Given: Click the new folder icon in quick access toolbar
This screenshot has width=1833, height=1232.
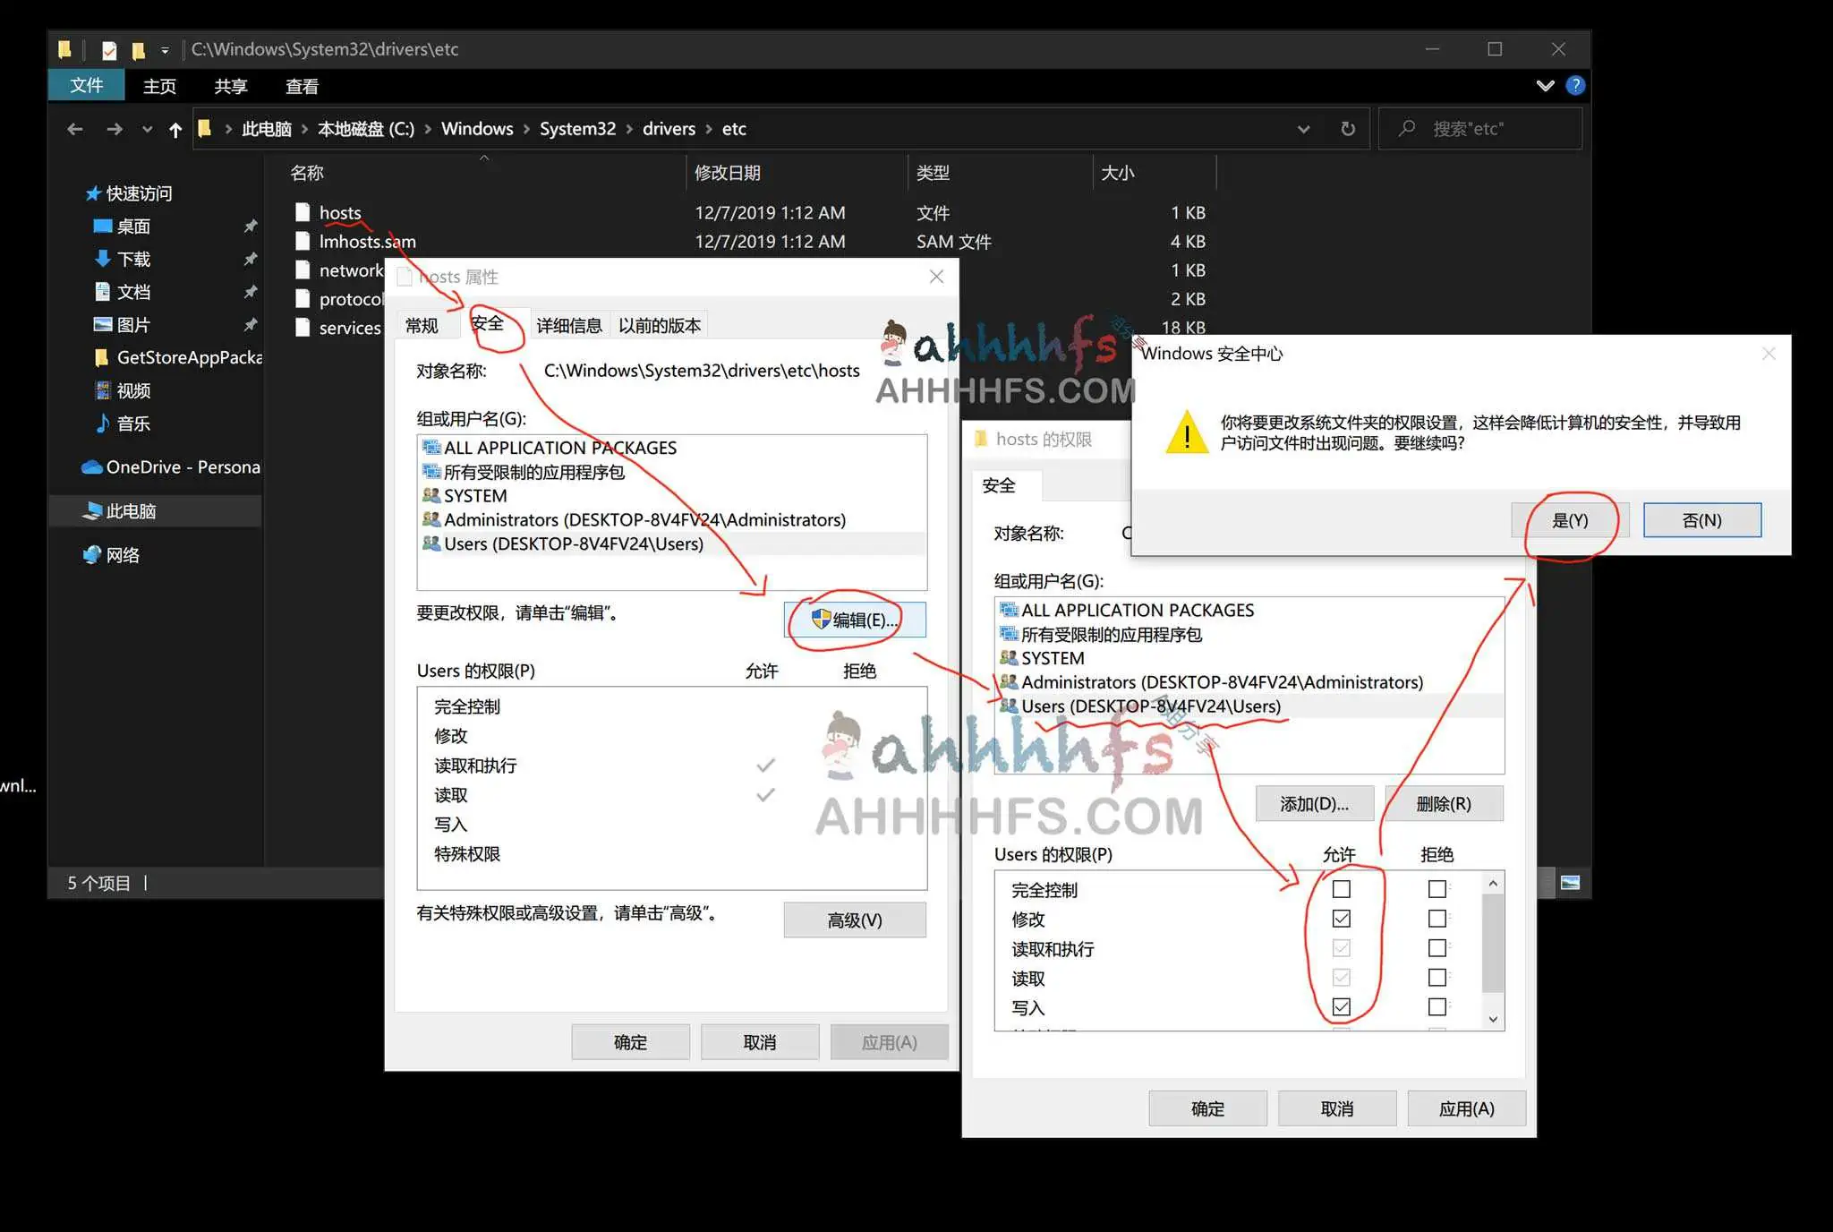Looking at the screenshot, I should [x=138, y=49].
